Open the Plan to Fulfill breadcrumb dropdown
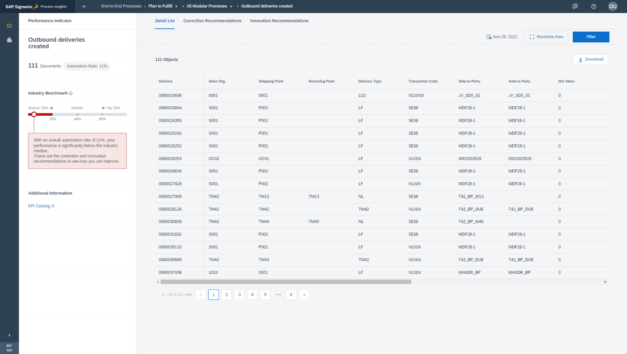The image size is (627, 354). [176, 6]
